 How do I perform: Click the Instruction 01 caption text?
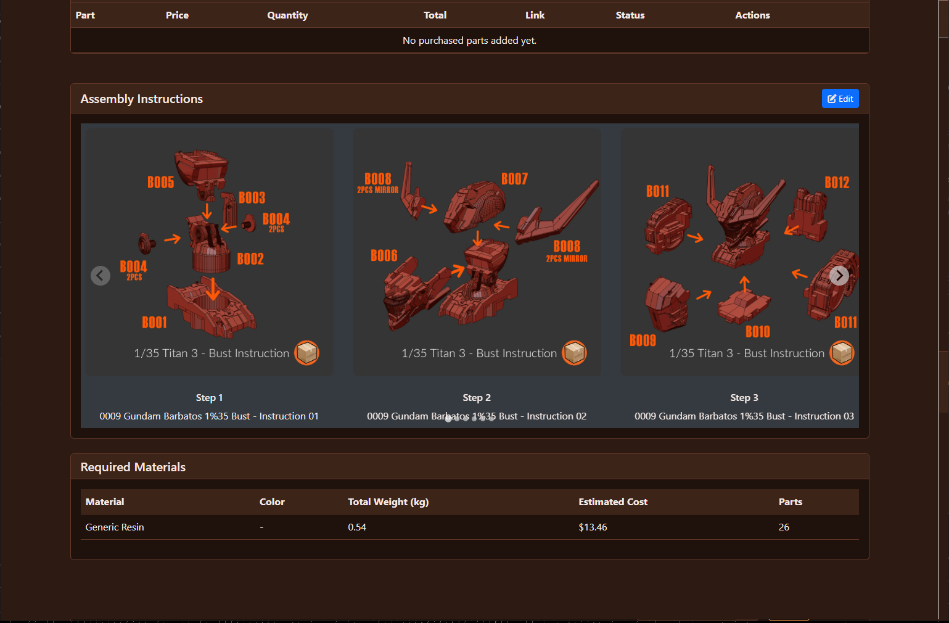pyautogui.click(x=209, y=416)
